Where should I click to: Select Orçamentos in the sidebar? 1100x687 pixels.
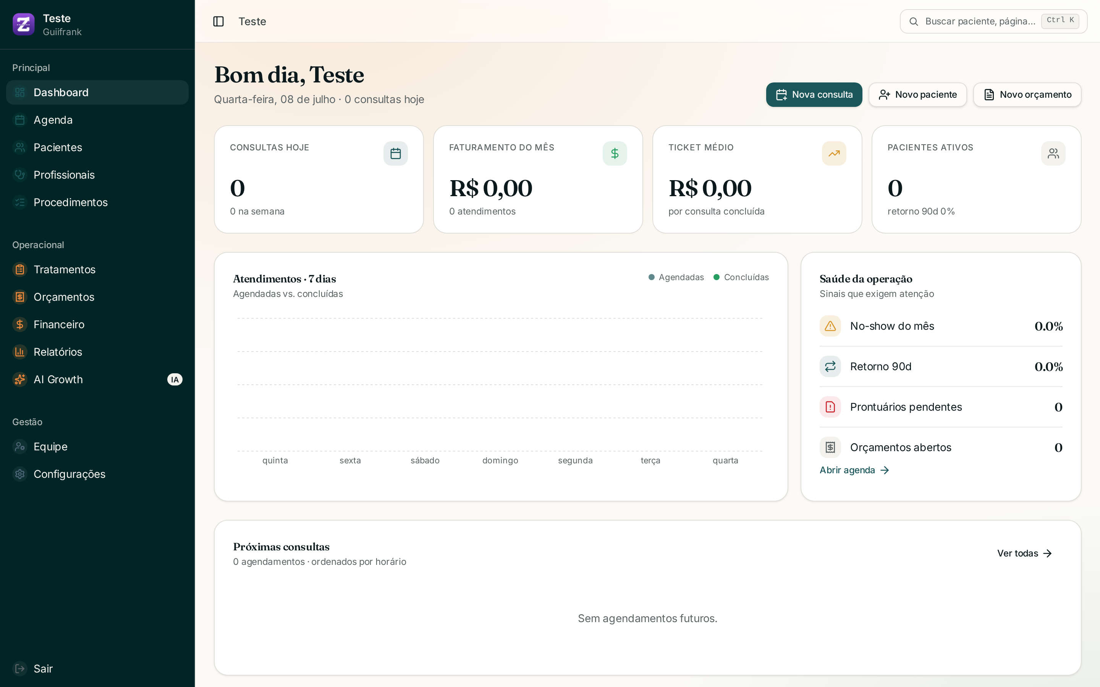[x=97, y=297]
